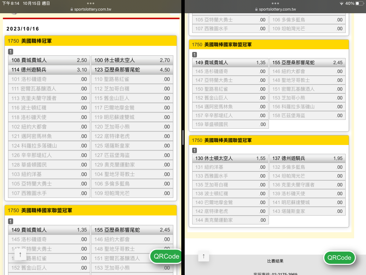
Task: Select 123 亞歷桑那響尾蛇 at odds 4.50
Action: point(132,70)
